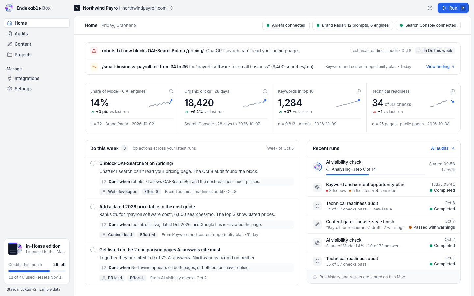The width and height of the screenshot is (474, 296).
Task: Click the Oct 8 Technical readiness shield icon
Action: [x=317, y=206]
